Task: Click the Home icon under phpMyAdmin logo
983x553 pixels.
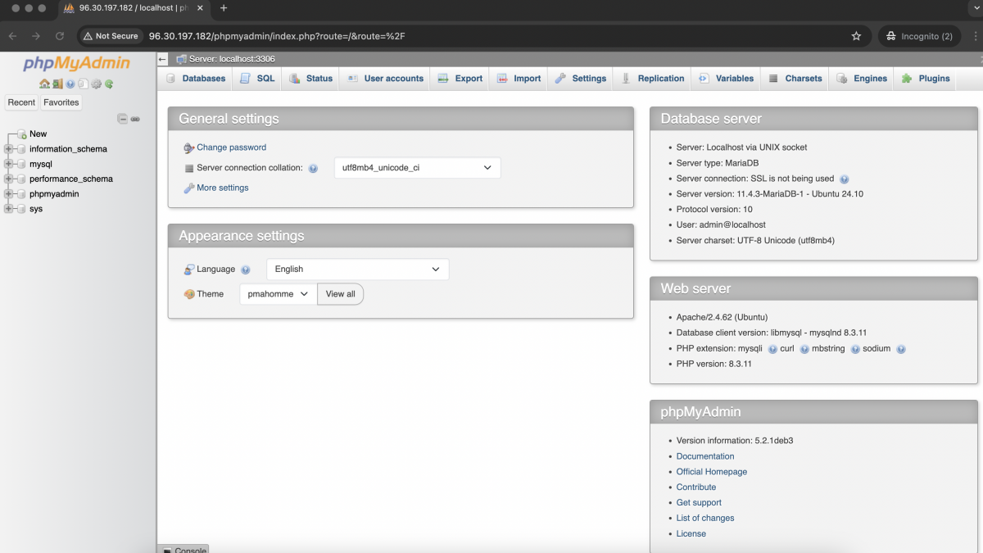Action: (44, 84)
